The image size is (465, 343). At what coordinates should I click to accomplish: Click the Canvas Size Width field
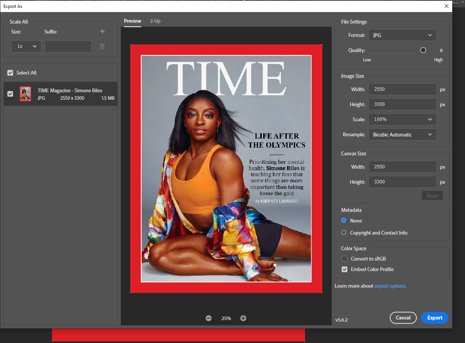click(402, 167)
